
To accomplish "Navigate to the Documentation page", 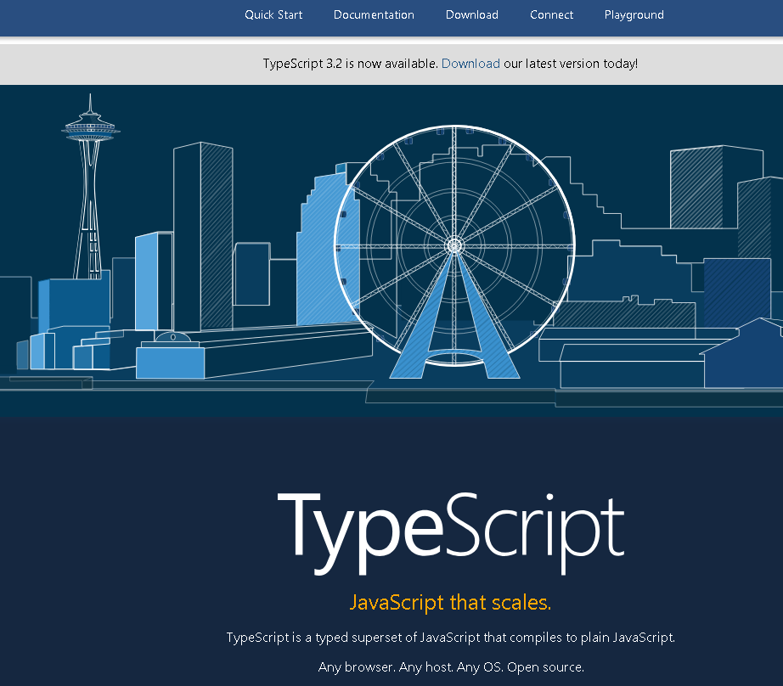I will pos(374,14).
